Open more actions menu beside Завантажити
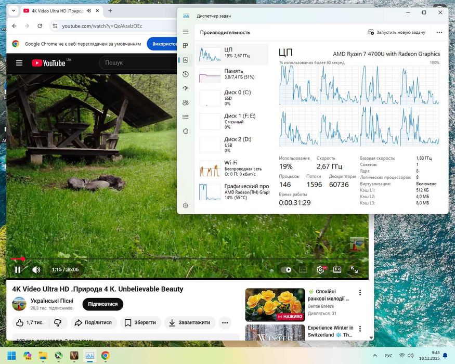455x364 pixels. tap(225, 322)
